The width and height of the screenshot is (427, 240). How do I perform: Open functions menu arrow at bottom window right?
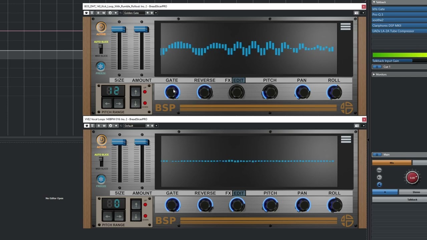363,126
